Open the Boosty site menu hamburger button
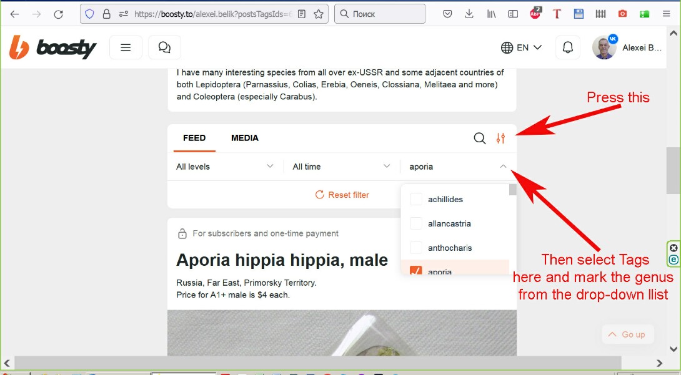 [126, 47]
